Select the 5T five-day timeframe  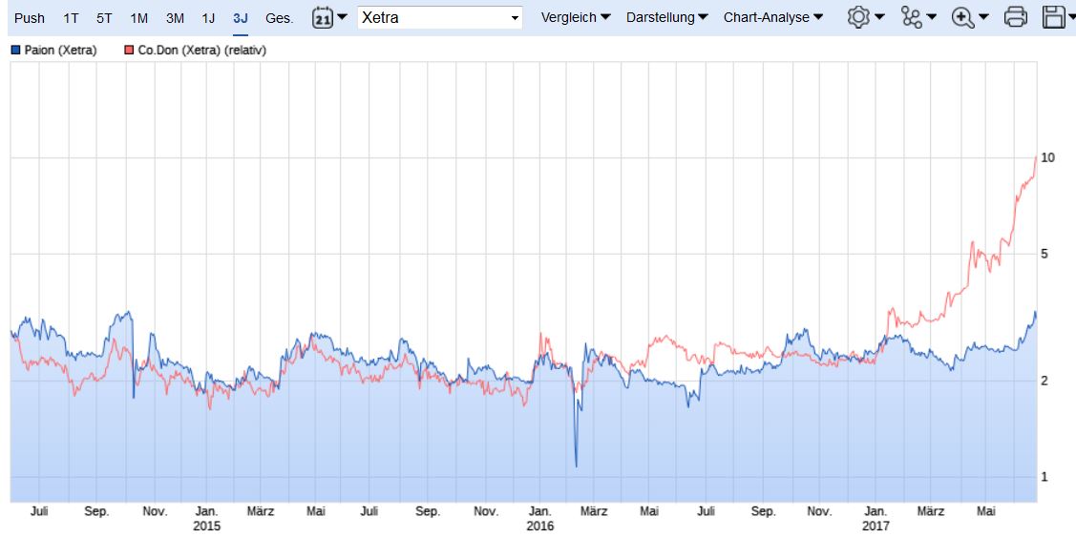click(x=104, y=18)
